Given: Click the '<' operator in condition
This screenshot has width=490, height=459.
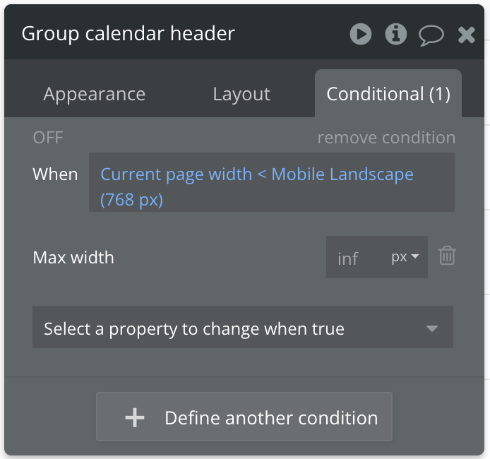Looking at the screenshot, I should tap(261, 174).
